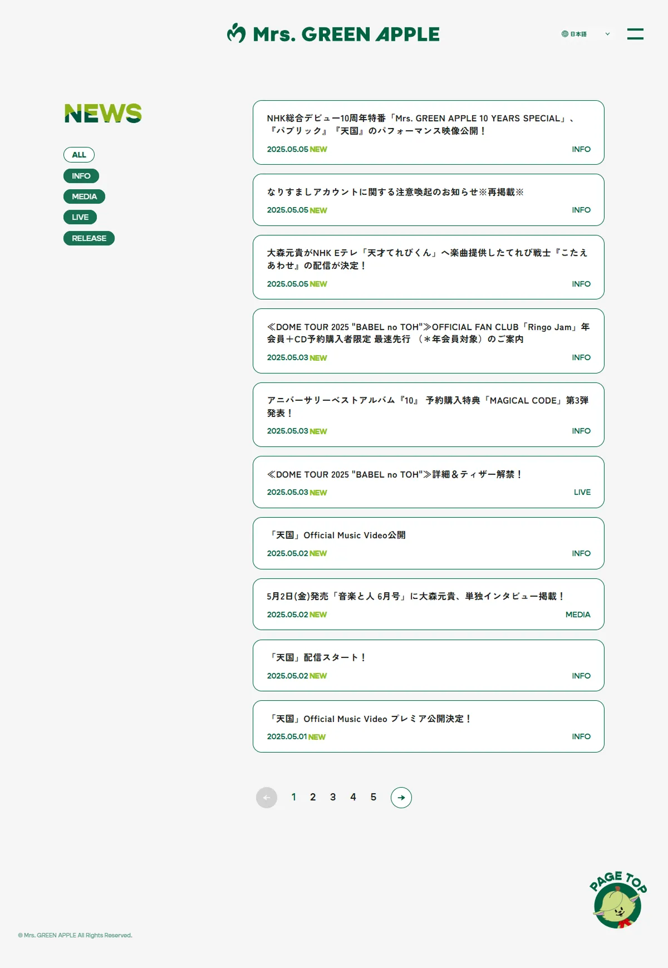Click date 2025.05.01 on プレミア公開決定 card
Screen dimensions: 668x968
pyautogui.click(x=287, y=736)
